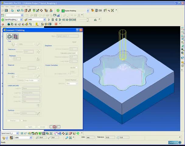Click the blue raster waves icon in bottom toolbar
Screen dimensions: 185x146
tap(60, 134)
